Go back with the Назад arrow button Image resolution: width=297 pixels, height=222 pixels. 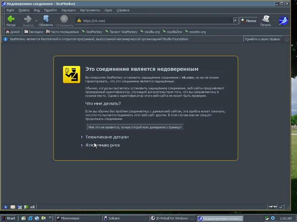pyautogui.click(x=11, y=21)
